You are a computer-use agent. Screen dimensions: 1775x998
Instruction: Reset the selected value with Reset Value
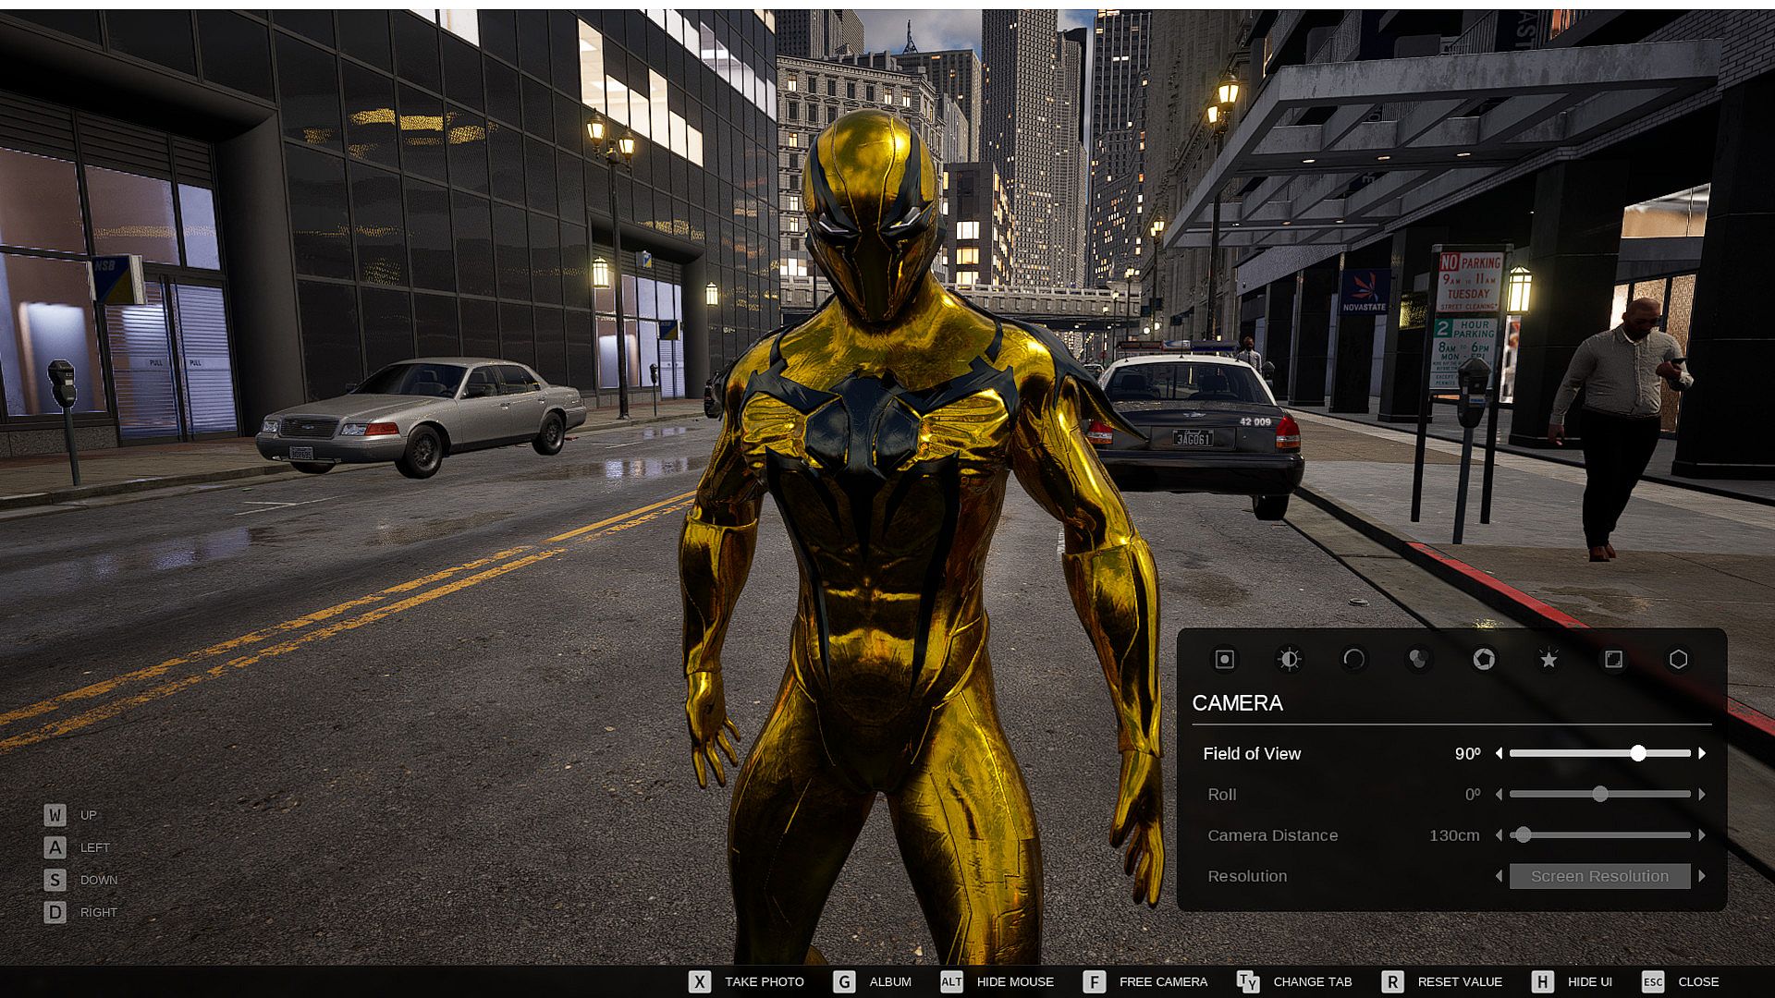pos(1441,981)
